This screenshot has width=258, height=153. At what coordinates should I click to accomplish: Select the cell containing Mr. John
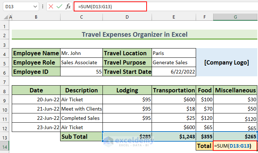click(x=81, y=53)
